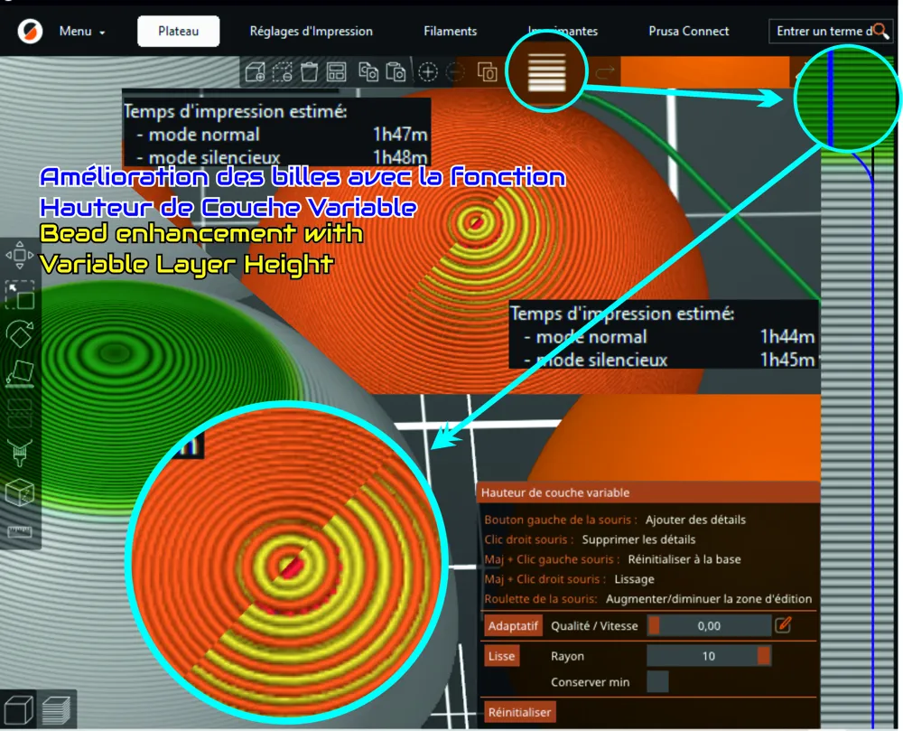Click the search term input field

(x=823, y=31)
